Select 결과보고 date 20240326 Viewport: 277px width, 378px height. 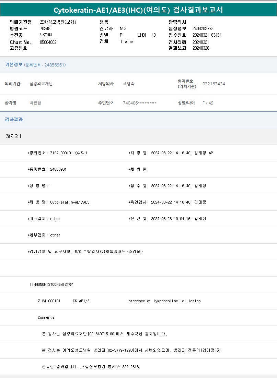click(201, 48)
